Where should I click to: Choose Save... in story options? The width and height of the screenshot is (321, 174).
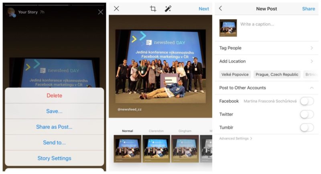54,111
